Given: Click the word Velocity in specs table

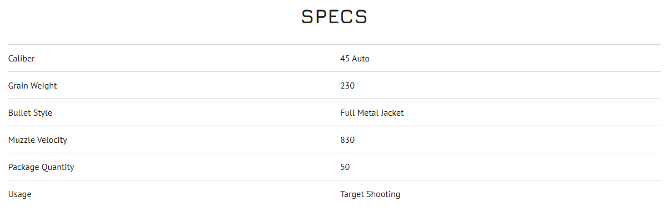Looking at the screenshot, I should coord(52,140).
